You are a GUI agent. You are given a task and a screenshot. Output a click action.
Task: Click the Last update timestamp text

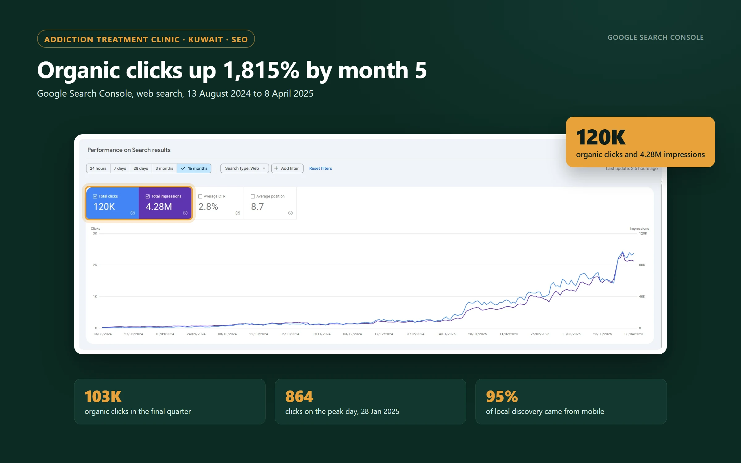(631, 169)
